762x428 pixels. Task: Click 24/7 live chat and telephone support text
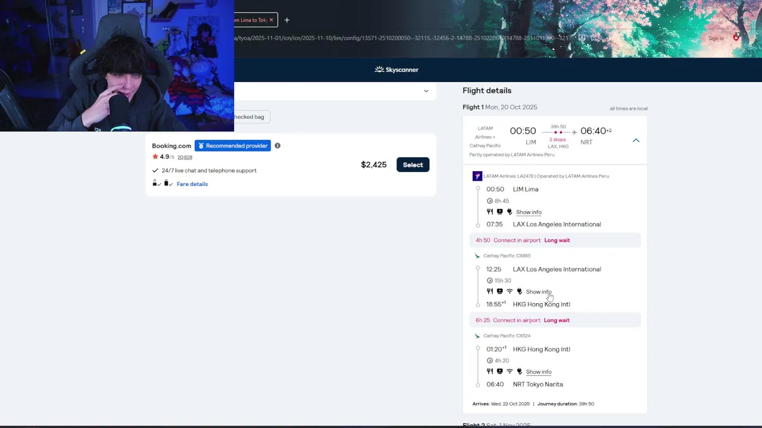(x=209, y=171)
